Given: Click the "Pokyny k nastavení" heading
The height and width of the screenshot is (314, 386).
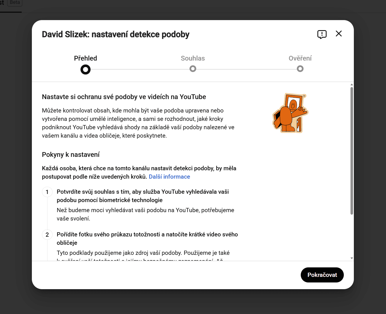Looking at the screenshot, I should (x=71, y=155).
